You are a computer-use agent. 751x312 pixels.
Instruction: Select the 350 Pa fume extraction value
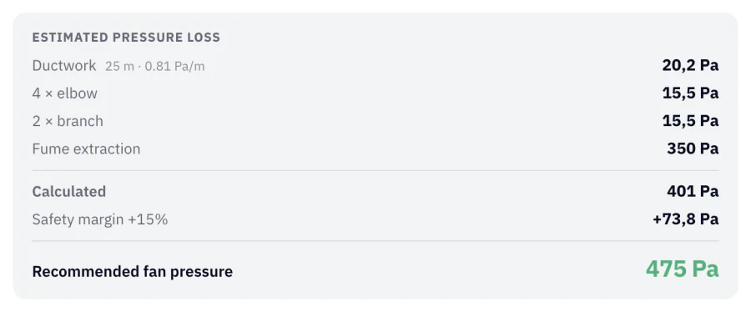[x=693, y=148]
